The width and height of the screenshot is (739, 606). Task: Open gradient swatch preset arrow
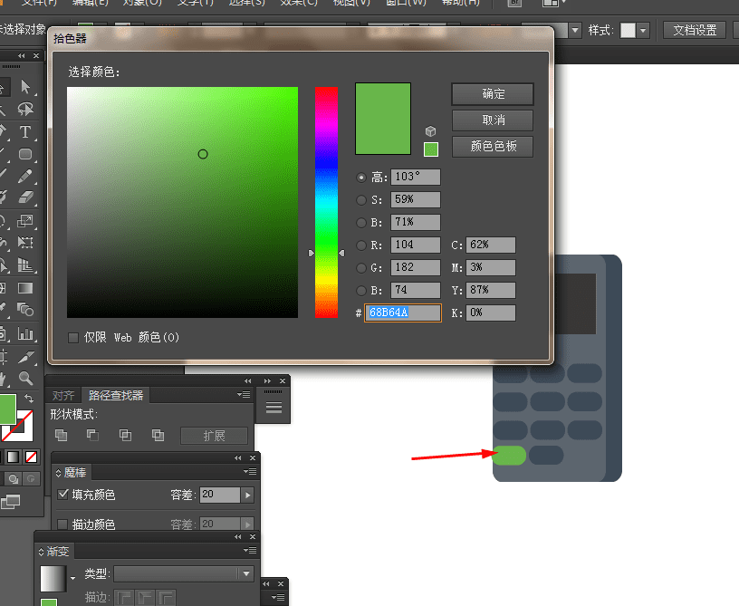click(x=72, y=578)
